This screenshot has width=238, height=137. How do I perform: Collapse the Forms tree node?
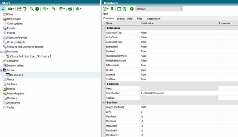[1, 70]
